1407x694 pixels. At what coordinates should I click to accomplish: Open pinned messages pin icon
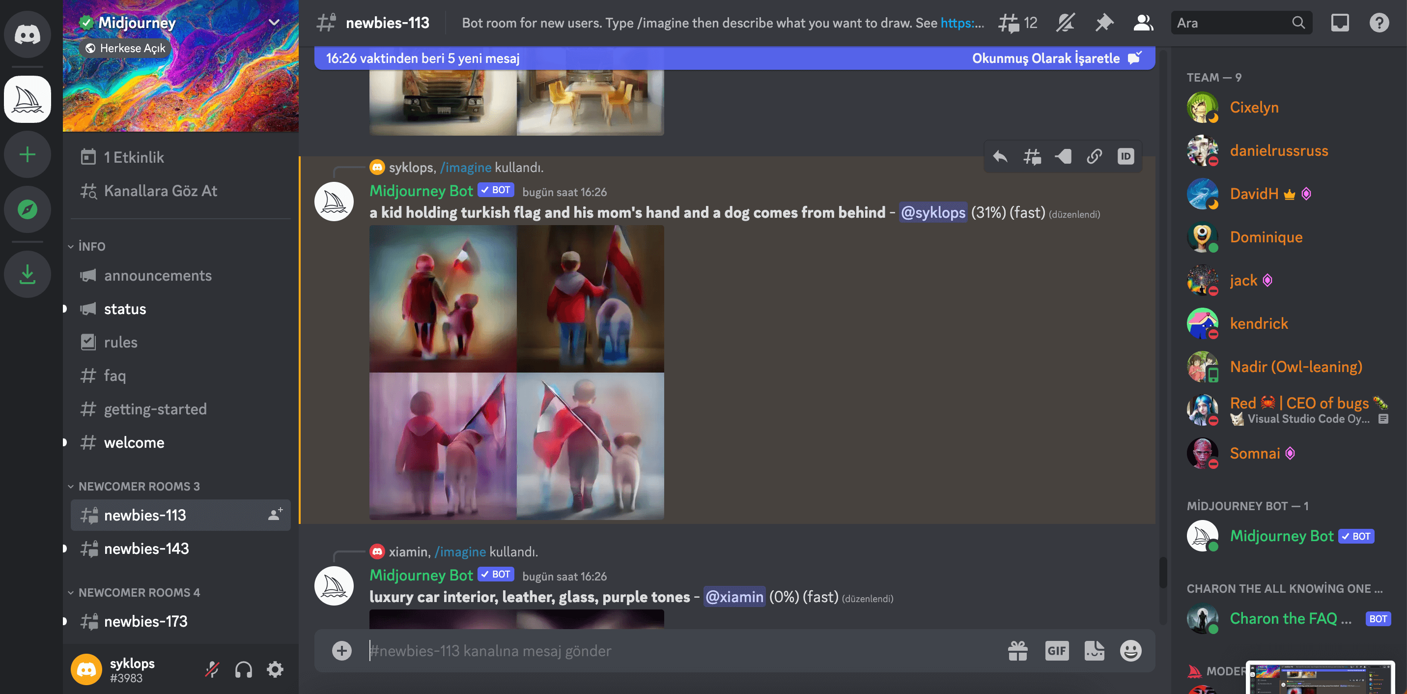click(1104, 23)
